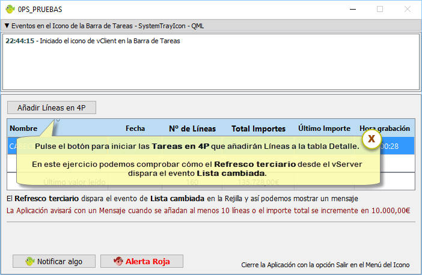422x275 pixels.
Task: Collapse the Eventos en el Icono panel
Action: click(7, 26)
